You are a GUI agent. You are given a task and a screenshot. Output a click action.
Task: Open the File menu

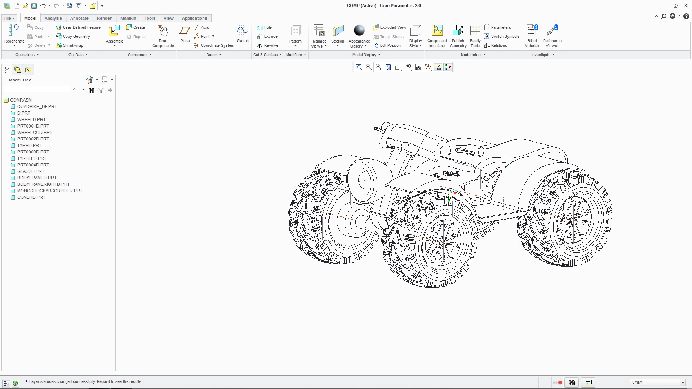pyautogui.click(x=9, y=18)
